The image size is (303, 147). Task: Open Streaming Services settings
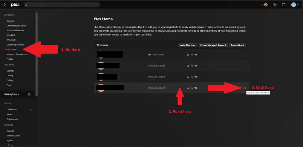[15, 45]
